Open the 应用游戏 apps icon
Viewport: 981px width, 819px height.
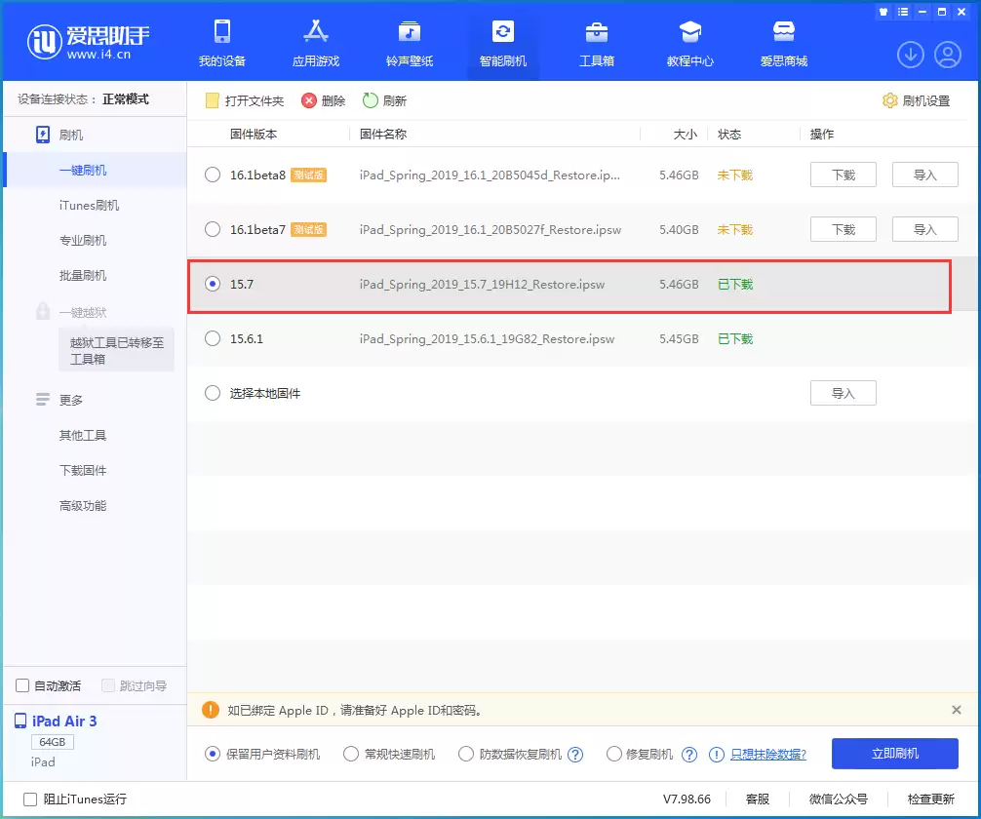(x=315, y=31)
